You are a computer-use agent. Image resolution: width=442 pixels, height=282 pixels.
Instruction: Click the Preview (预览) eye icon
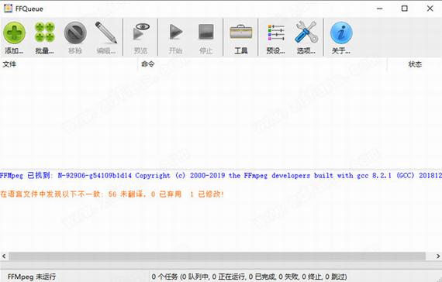pos(140,32)
